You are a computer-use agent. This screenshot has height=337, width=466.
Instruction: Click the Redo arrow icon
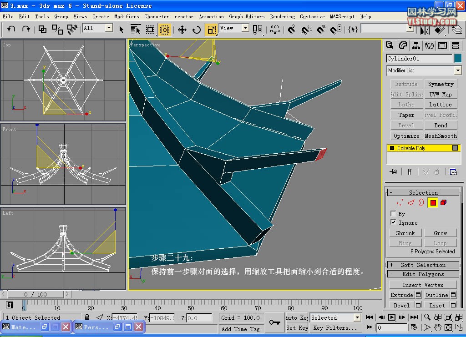(26, 29)
